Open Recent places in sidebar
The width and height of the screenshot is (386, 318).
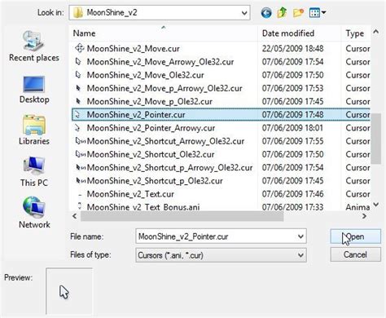[34, 46]
